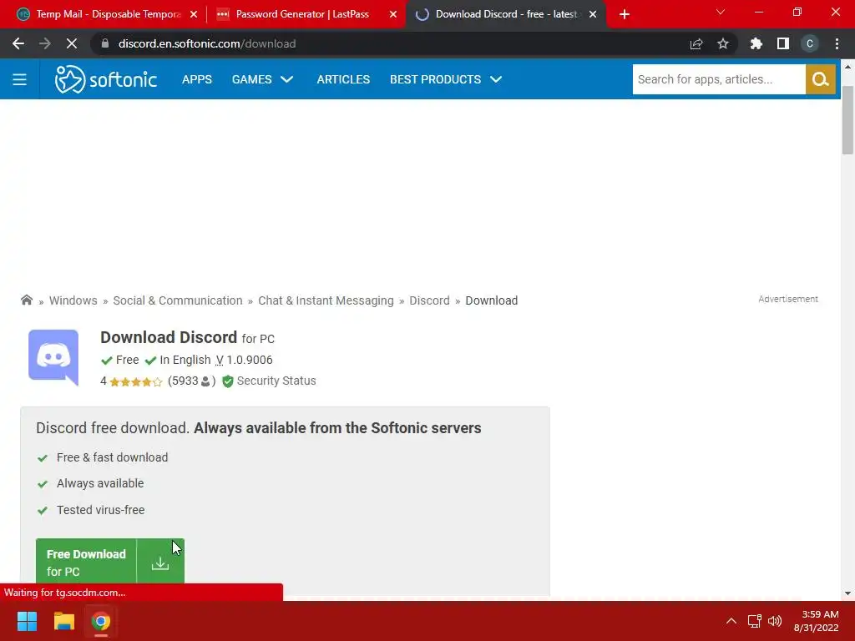Switch to Password Generator LastPass tab
The width and height of the screenshot is (855, 641).
click(x=306, y=14)
